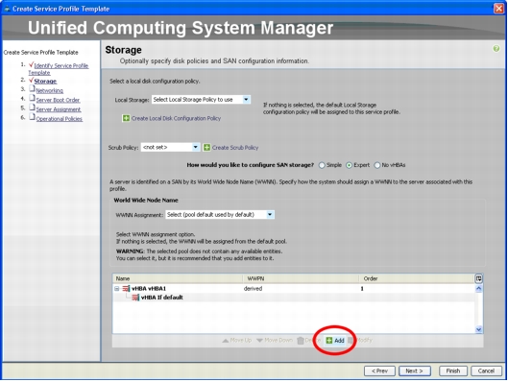The height and width of the screenshot is (382, 508).
Task: Sort by WWPN column header
Action: 301,278
